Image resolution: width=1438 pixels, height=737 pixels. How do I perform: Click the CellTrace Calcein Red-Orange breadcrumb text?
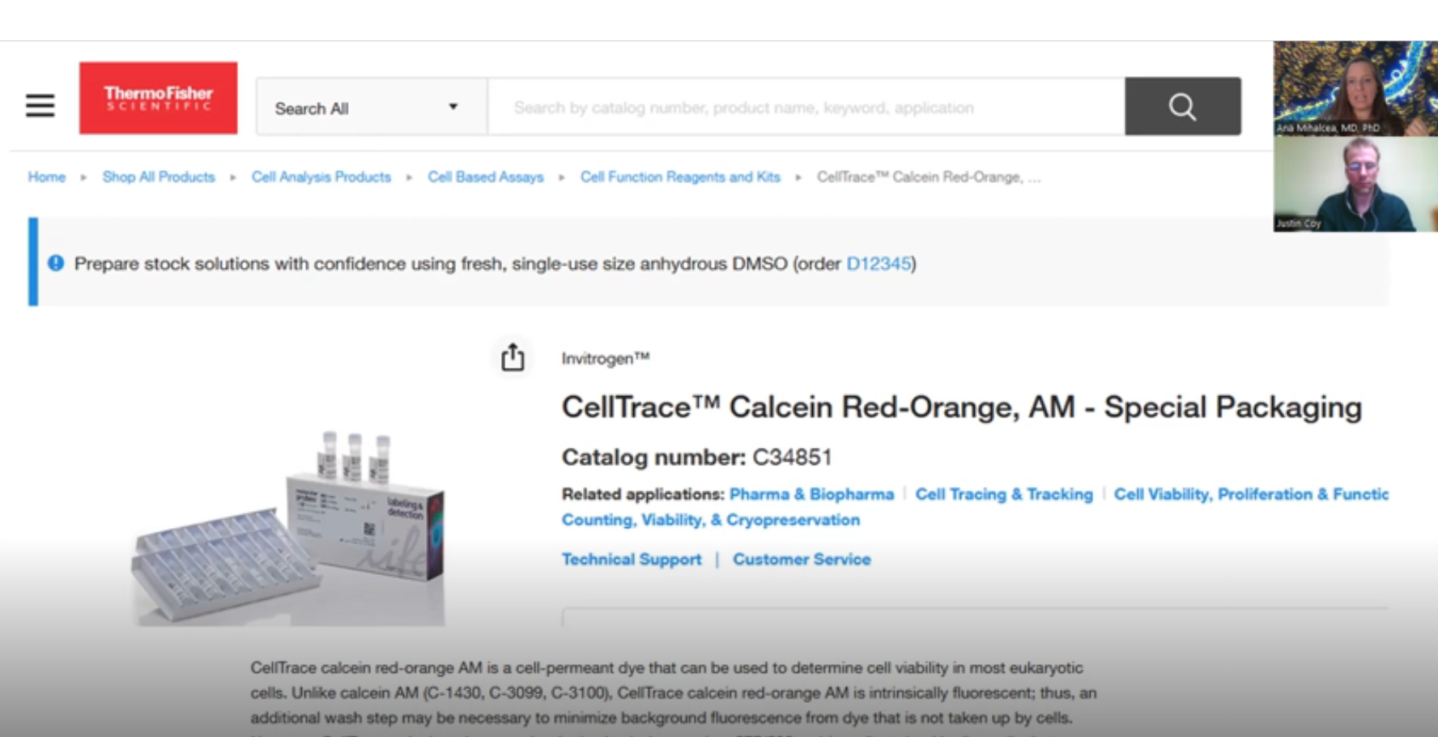click(x=929, y=177)
